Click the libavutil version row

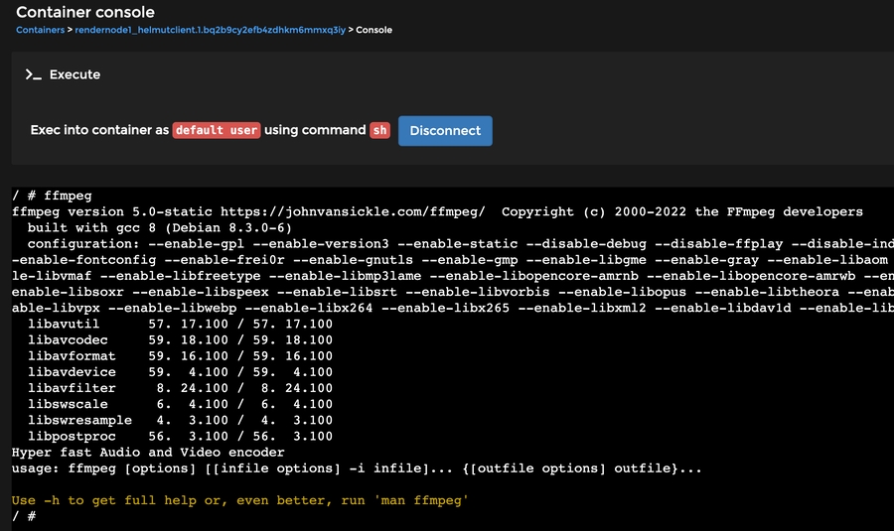tap(180, 325)
